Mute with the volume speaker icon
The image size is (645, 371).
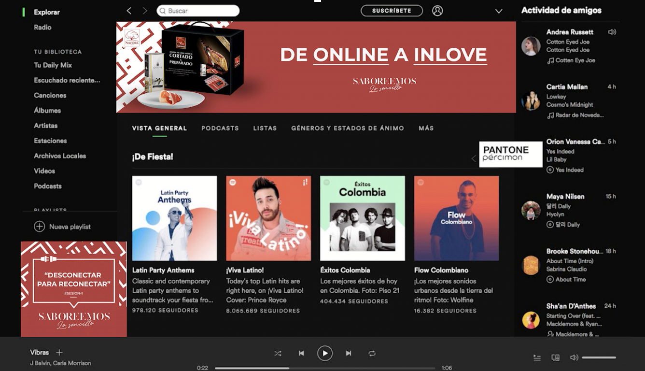[574, 357]
